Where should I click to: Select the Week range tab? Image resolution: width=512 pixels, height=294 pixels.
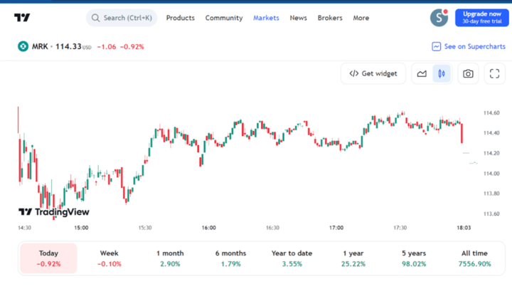[109, 258]
